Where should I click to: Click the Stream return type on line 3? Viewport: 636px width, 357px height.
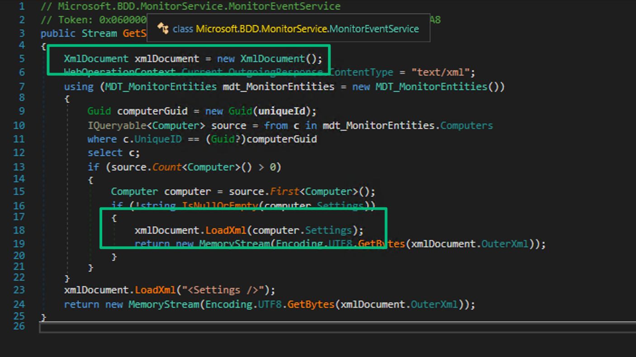click(x=99, y=33)
